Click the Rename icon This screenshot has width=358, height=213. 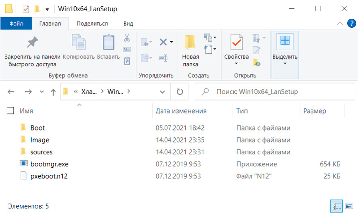click(x=163, y=58)
